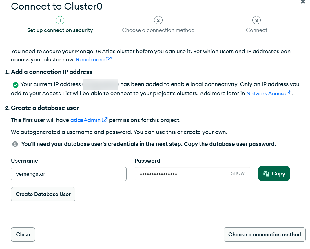Click the clipboard icon in Copy button

[x=267, y=174]
